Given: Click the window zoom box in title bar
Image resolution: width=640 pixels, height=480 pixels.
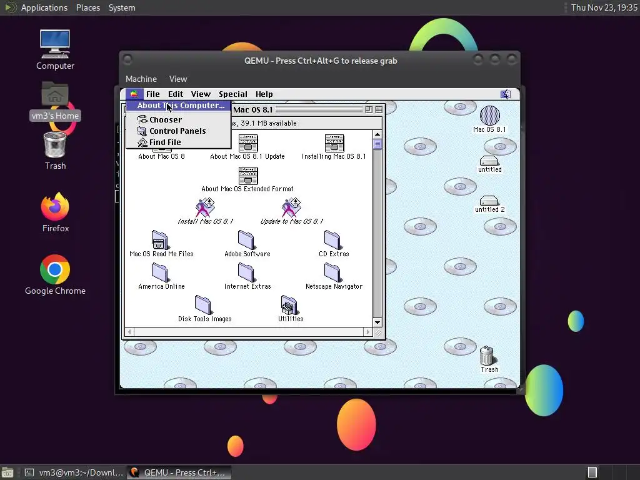Looking at the screenshot, I should pyautogui.click(x=369, y=109).
